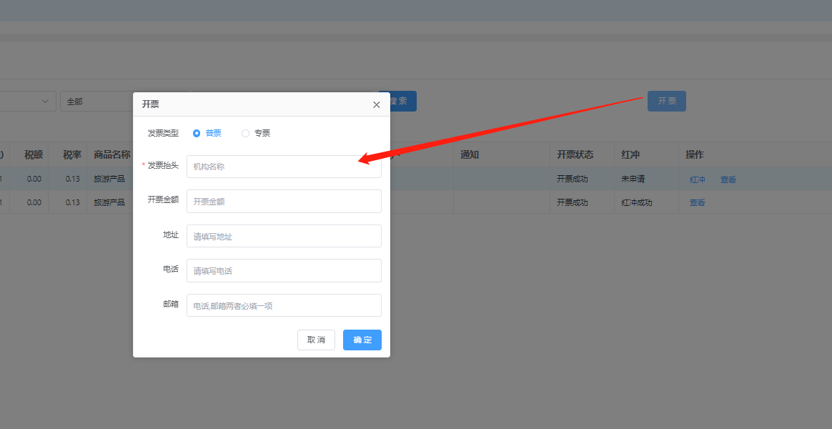Image resolution: width=832 pixels, height=429 pixels.
Task: Focus the 发票抬头 机构名称 input field
Action: pyautogui.click(x=284, y=167)
